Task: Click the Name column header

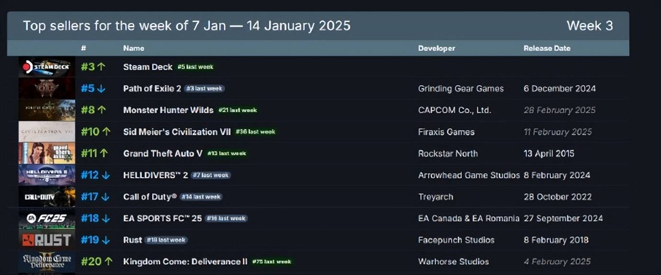Action: click(134, 48)
